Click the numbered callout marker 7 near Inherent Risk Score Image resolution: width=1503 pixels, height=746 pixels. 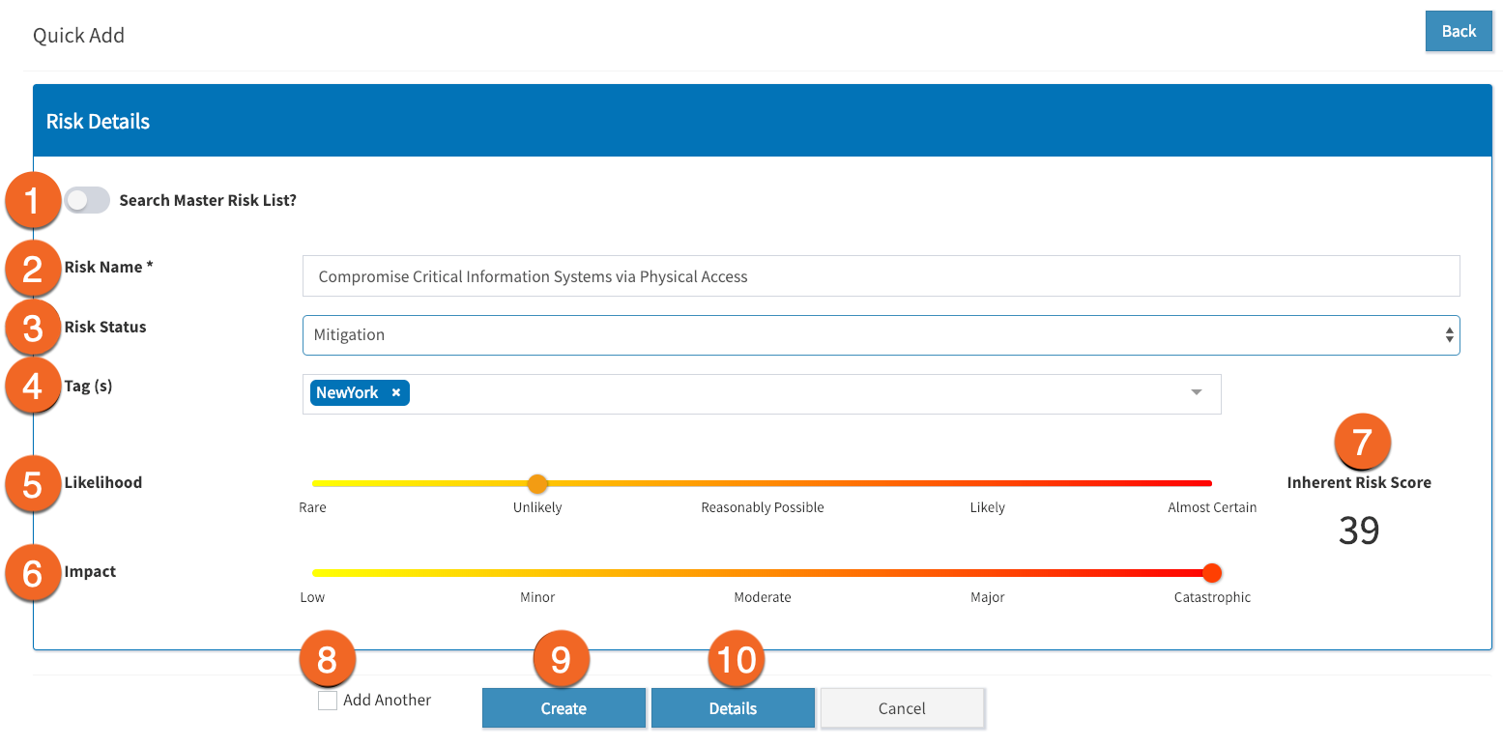(x=1361, y=442)
